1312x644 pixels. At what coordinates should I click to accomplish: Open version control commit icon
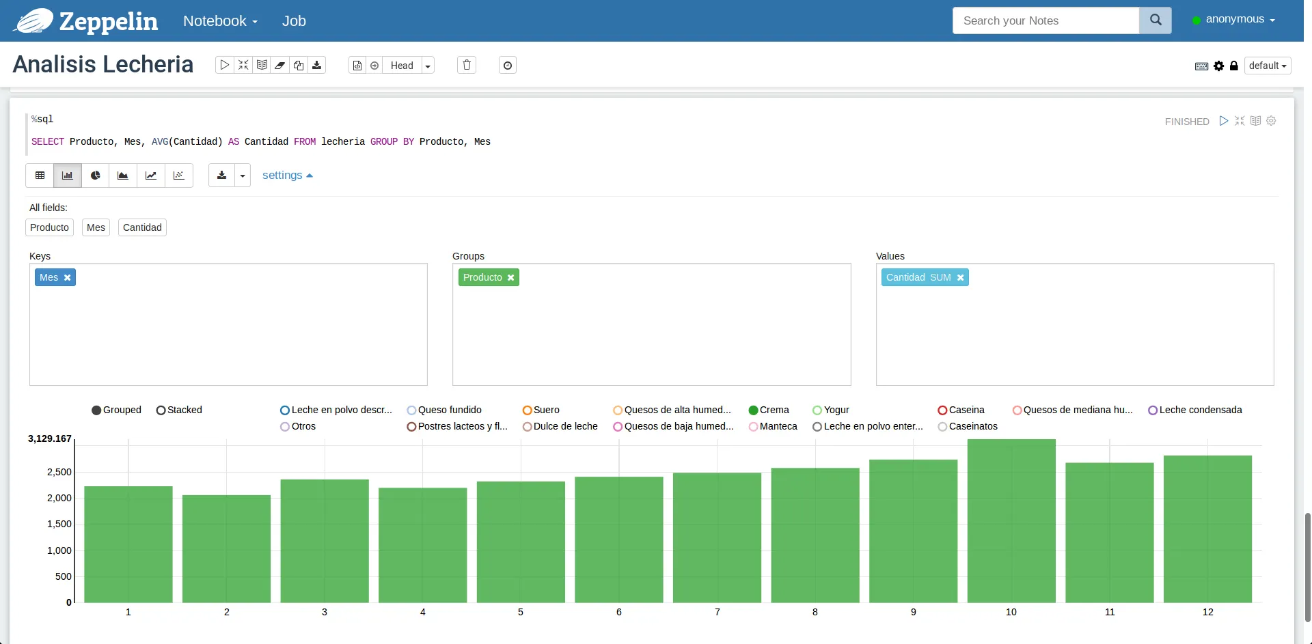pyautogui.click(x=357, y=66)
